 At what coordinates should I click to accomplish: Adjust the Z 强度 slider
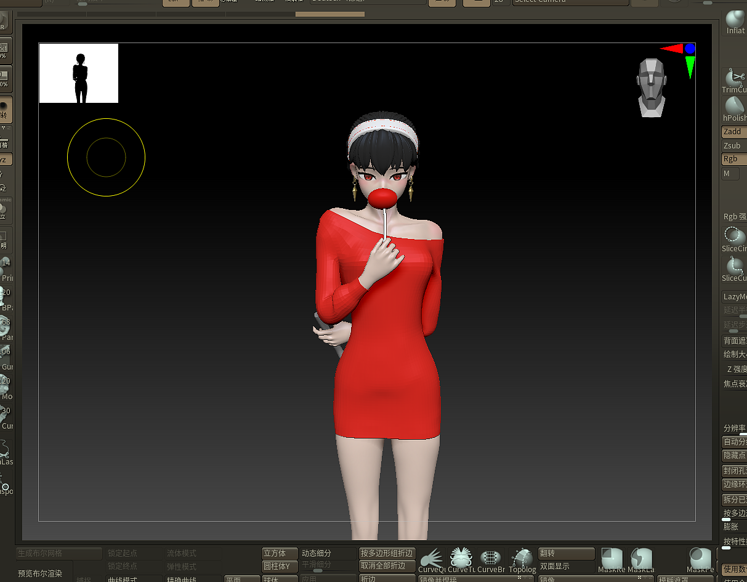735,369
